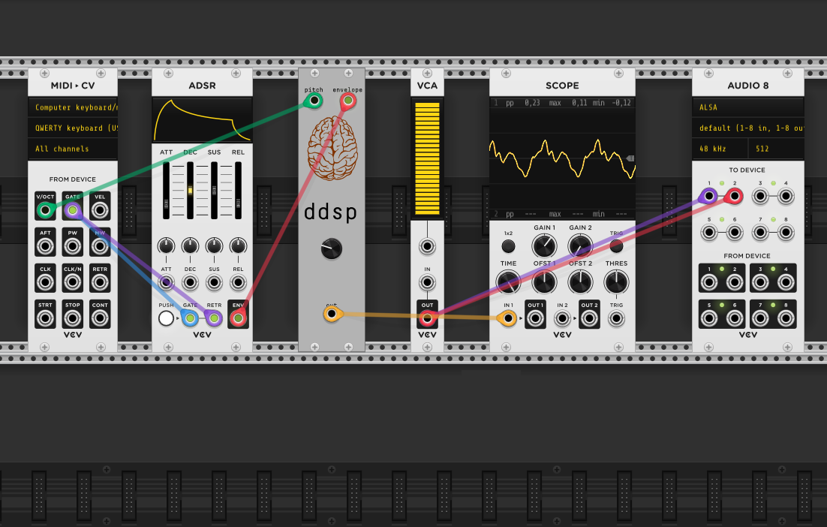
Task: Click the Scope TIME knob
Action: [x=508, y=282]
